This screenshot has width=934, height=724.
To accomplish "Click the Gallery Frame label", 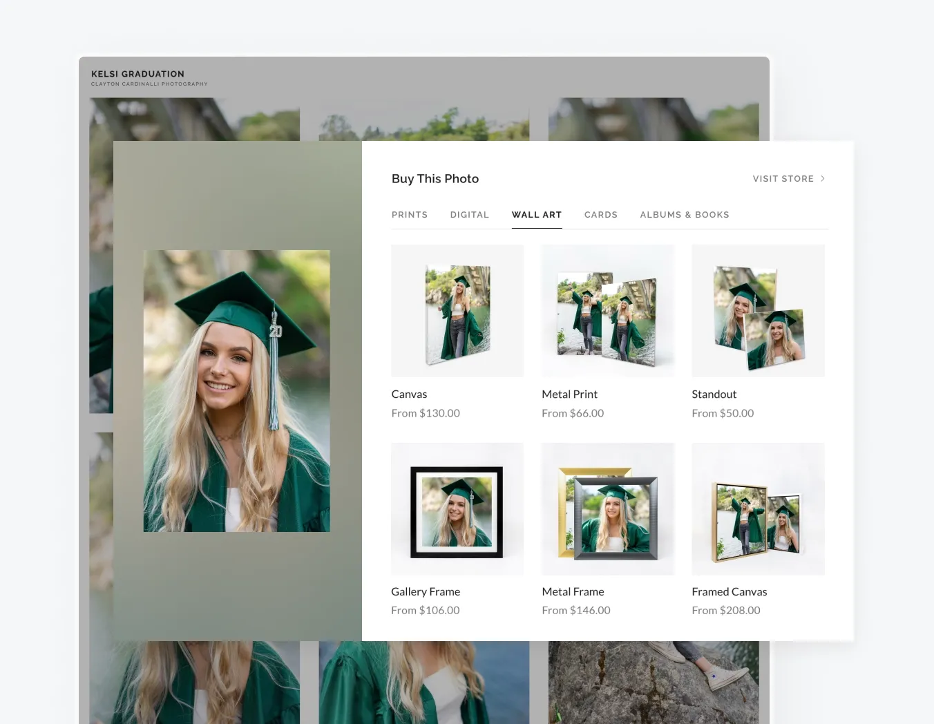I will coord(425,591).
